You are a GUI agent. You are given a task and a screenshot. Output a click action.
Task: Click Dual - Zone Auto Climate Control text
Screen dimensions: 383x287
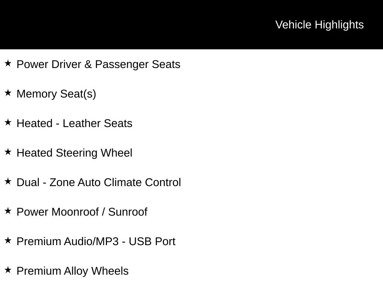99,182
